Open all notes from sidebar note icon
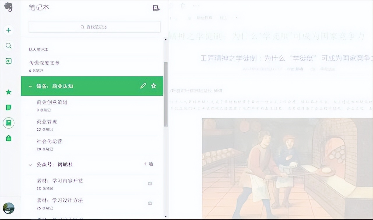The width and height of the screenshot is (373, 220). coord(9,108)
